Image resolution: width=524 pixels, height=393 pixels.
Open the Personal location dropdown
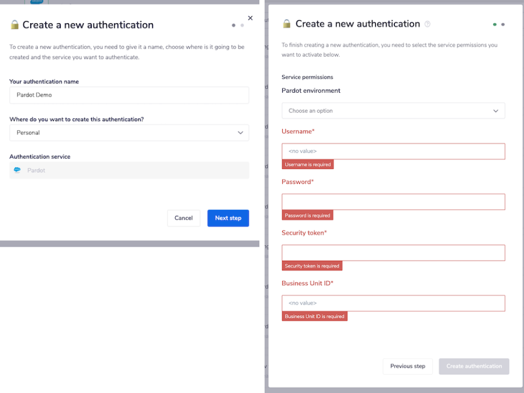pos(129,133)
